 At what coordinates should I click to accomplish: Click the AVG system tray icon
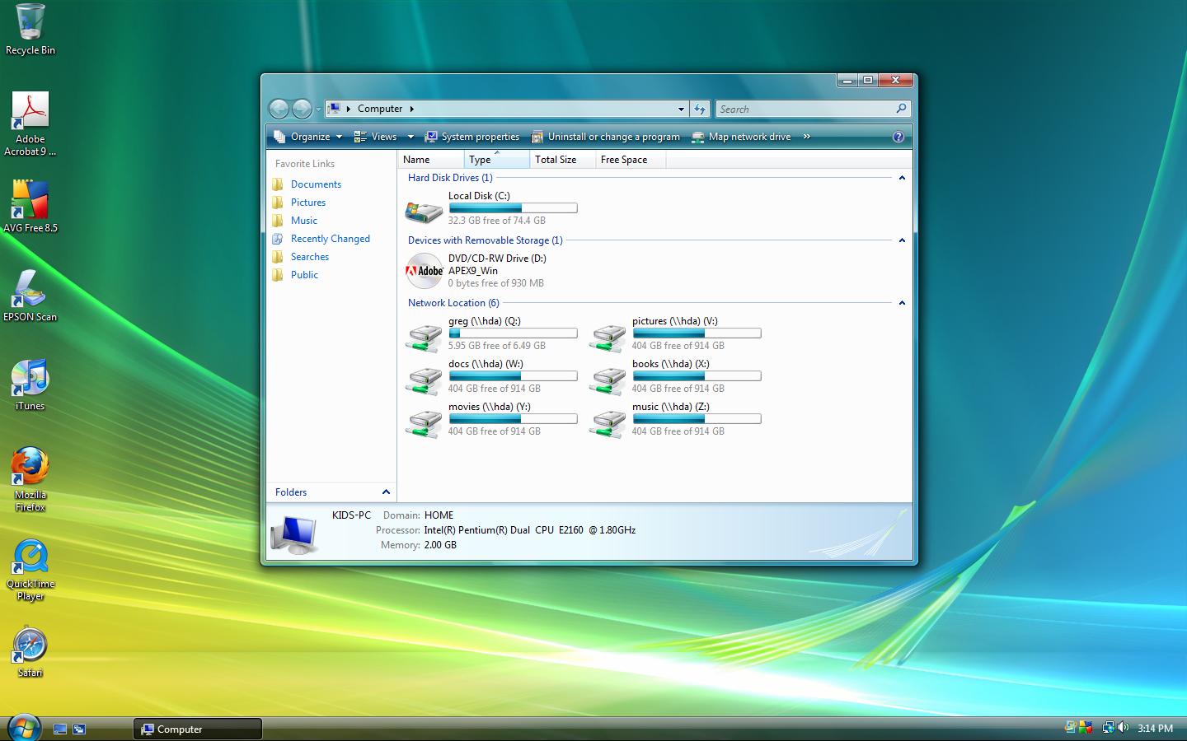(1086, 728)
